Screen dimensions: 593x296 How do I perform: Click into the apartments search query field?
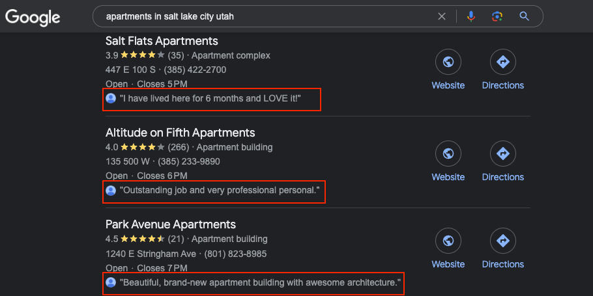[x=265, y=16]
